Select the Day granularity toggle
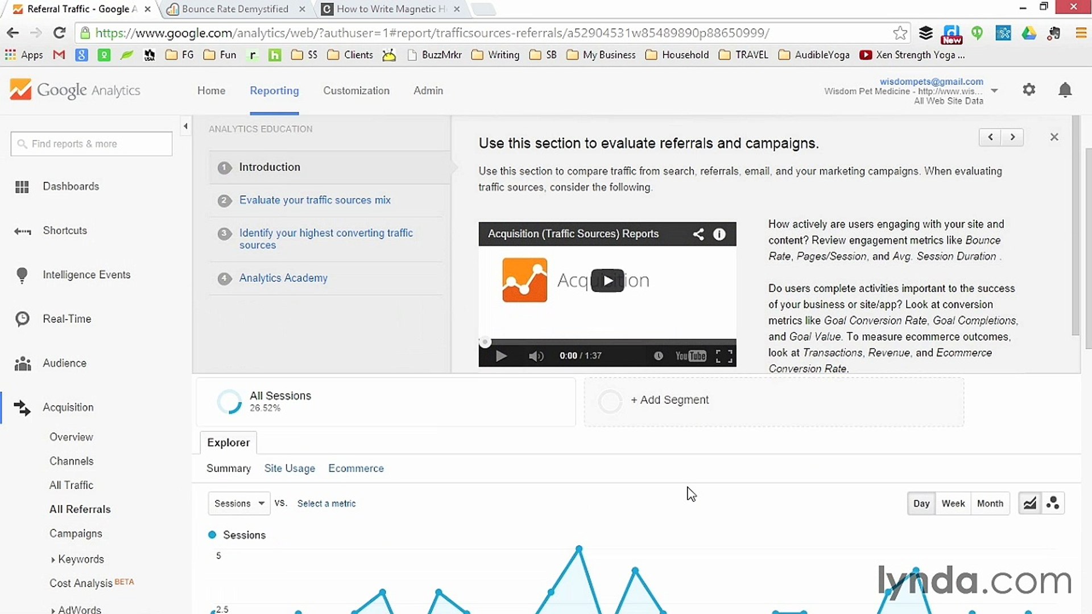Screen dimensions: 1092x614 click(x=921, y=503)
